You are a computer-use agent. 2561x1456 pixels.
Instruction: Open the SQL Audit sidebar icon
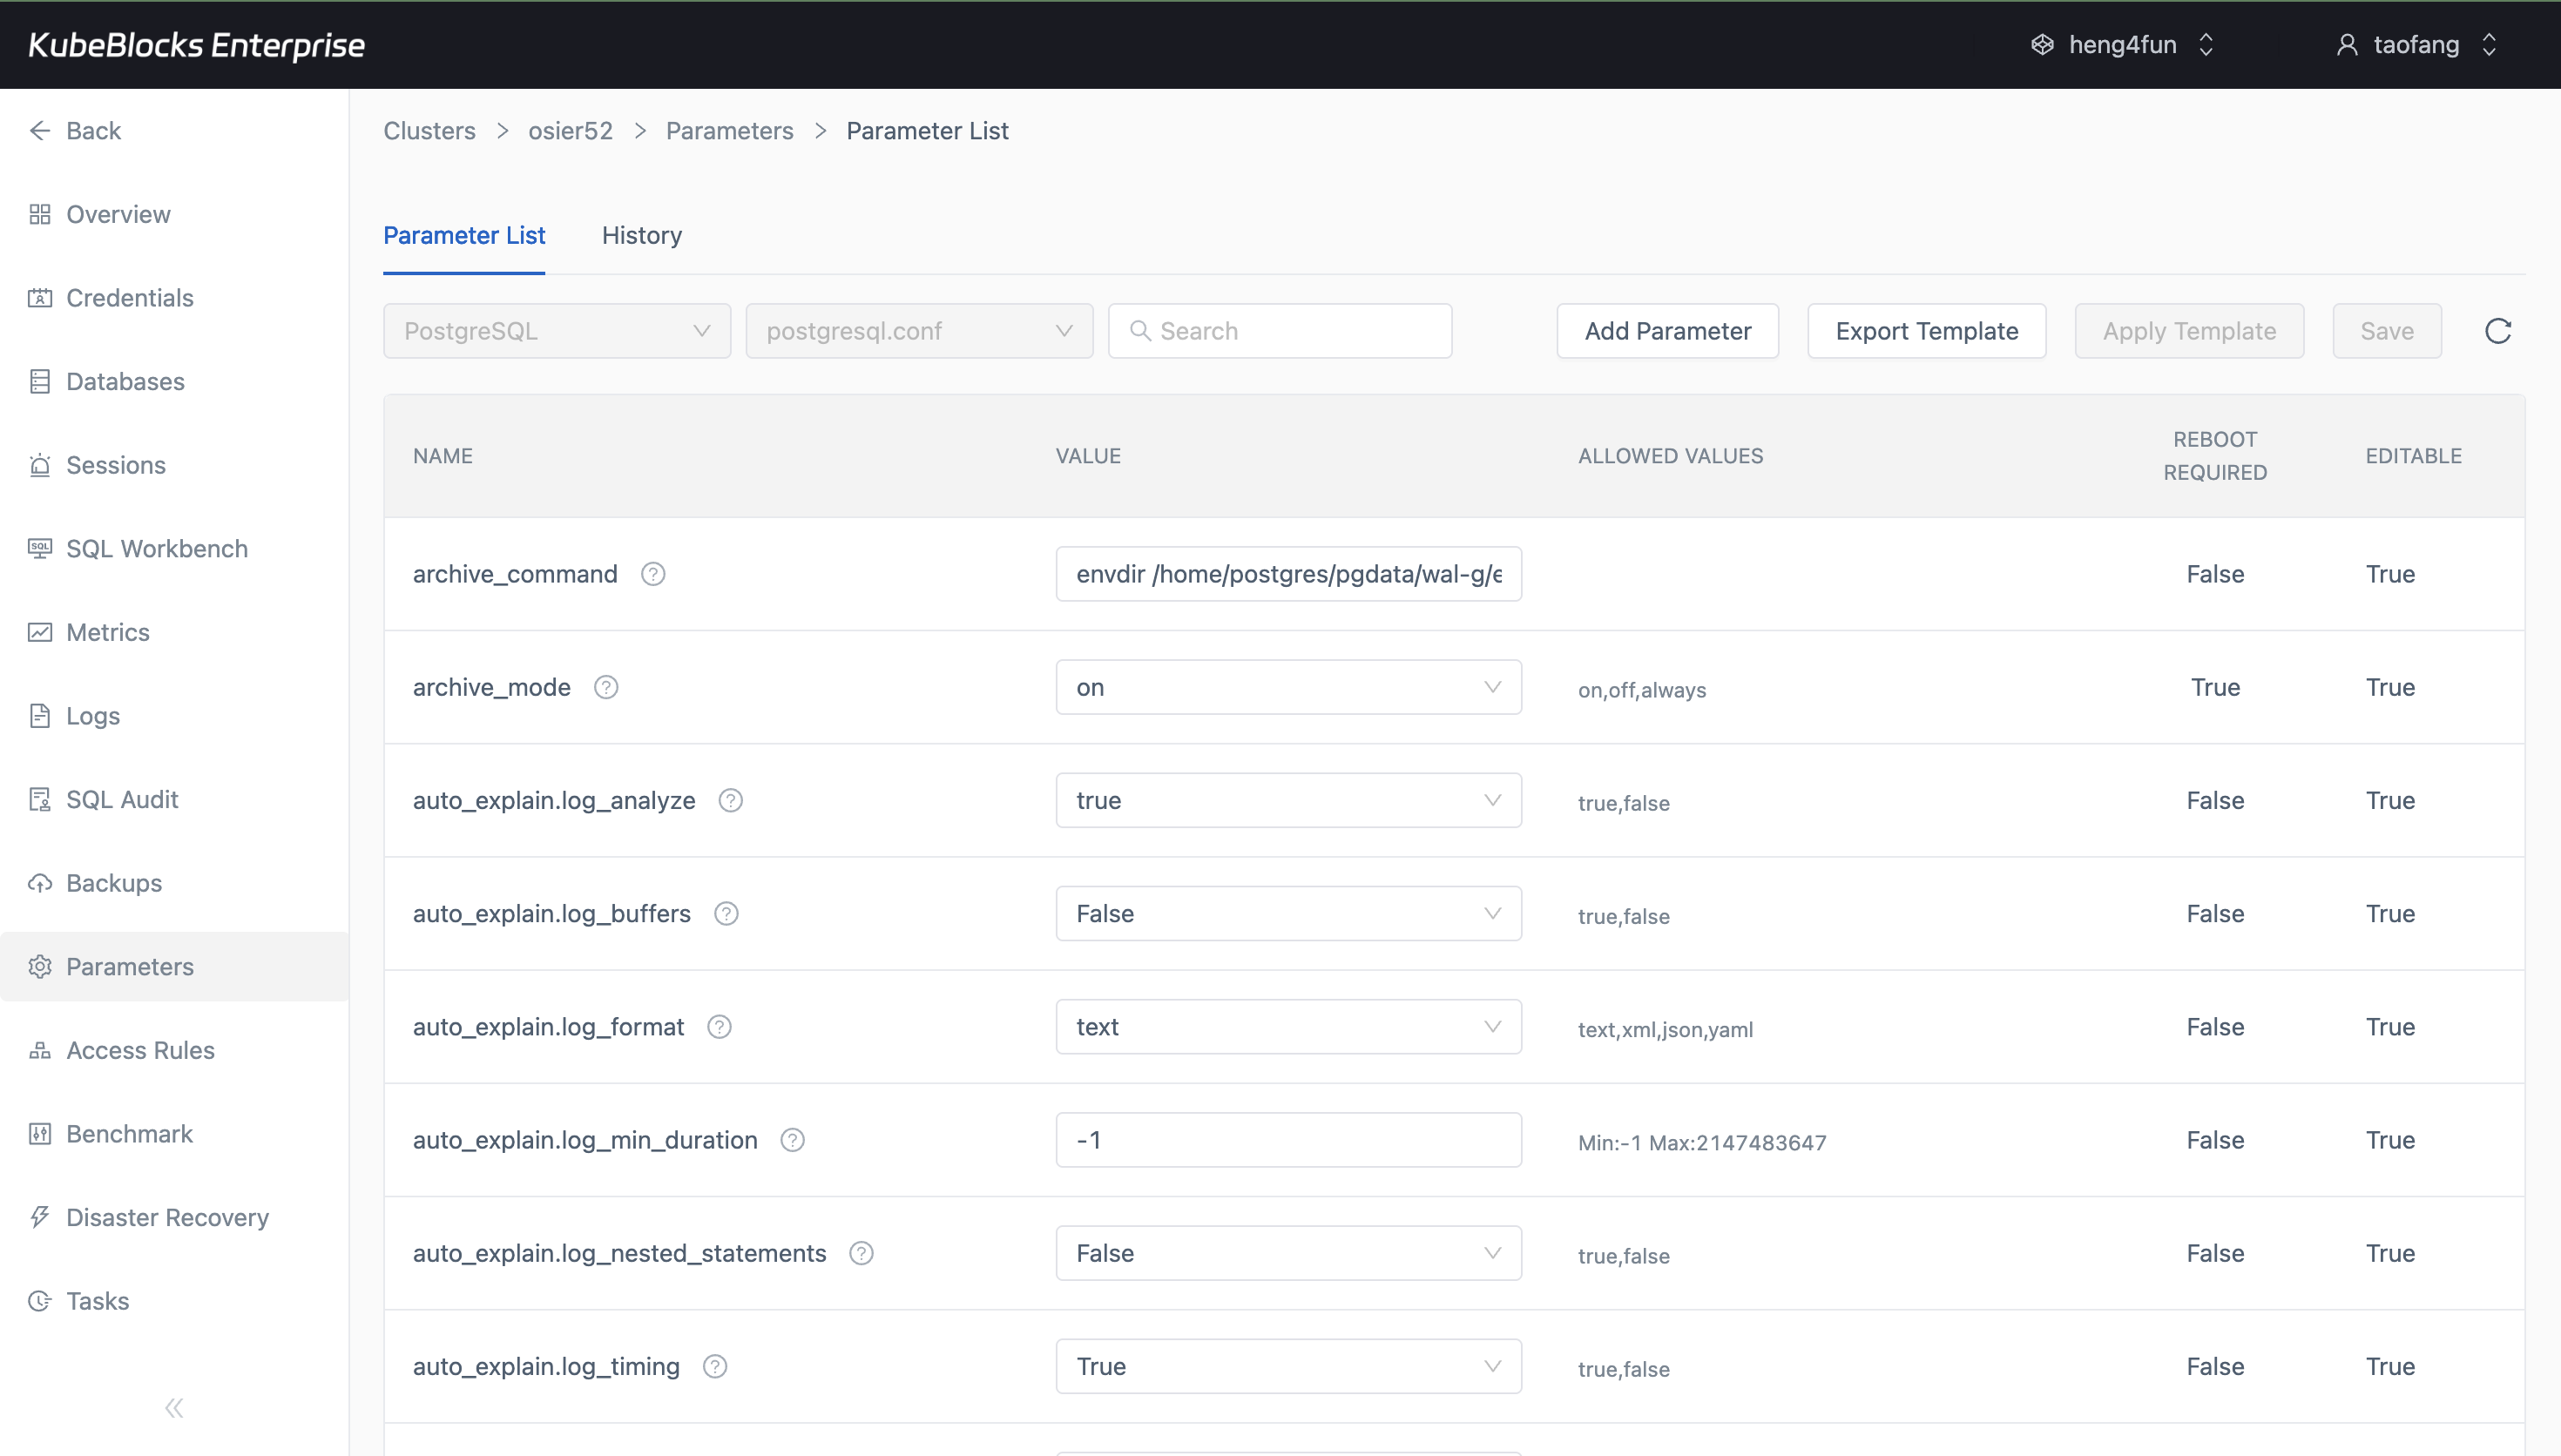pyautogui.click(x=40, y=798)
